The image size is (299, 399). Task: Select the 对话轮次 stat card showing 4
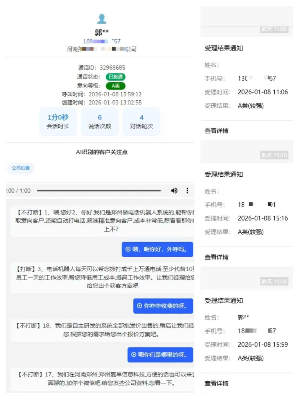coord(141,121)
